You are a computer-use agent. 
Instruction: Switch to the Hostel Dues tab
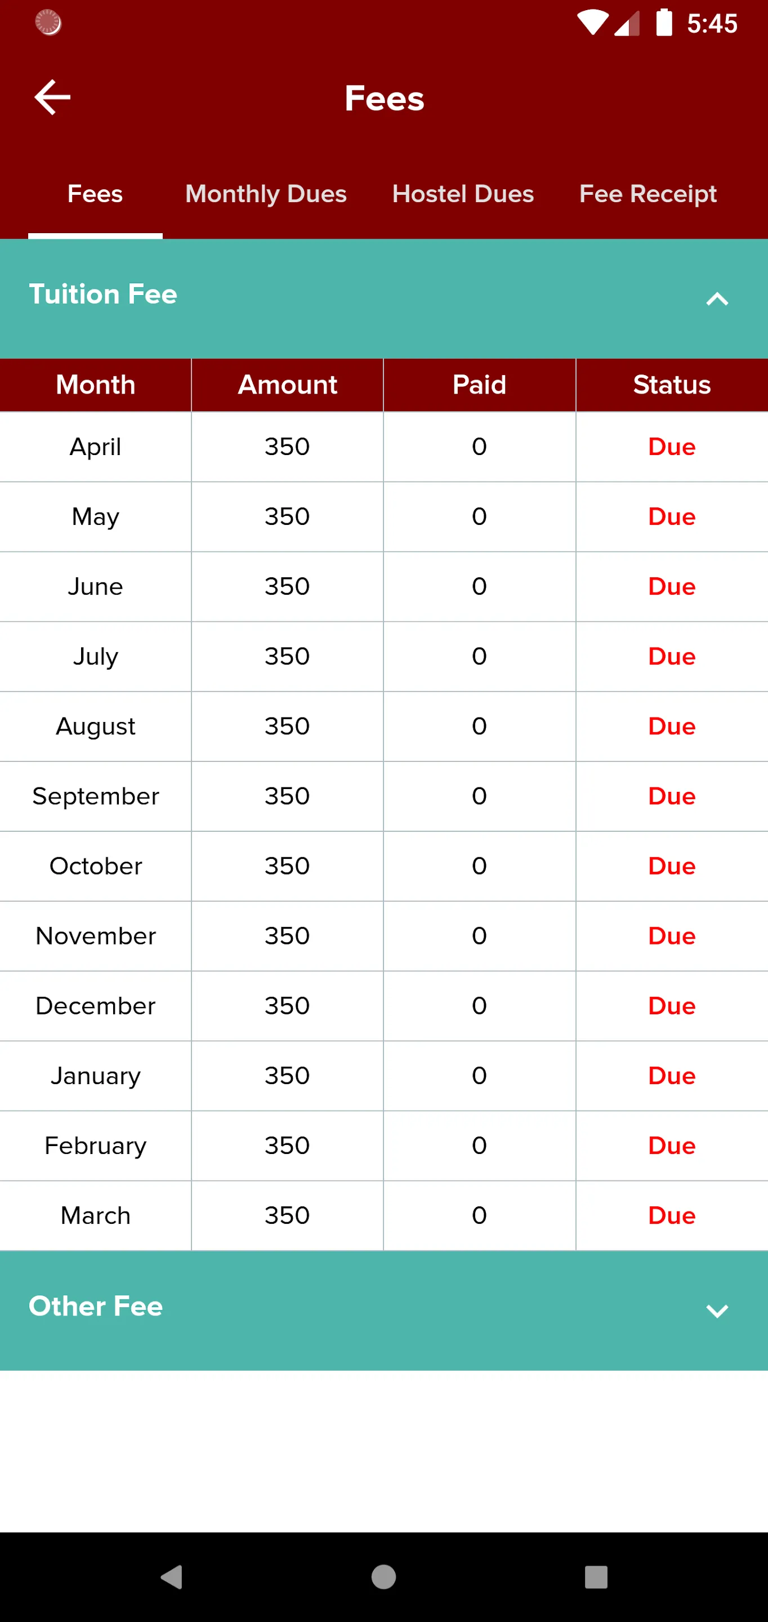(463, 194)
